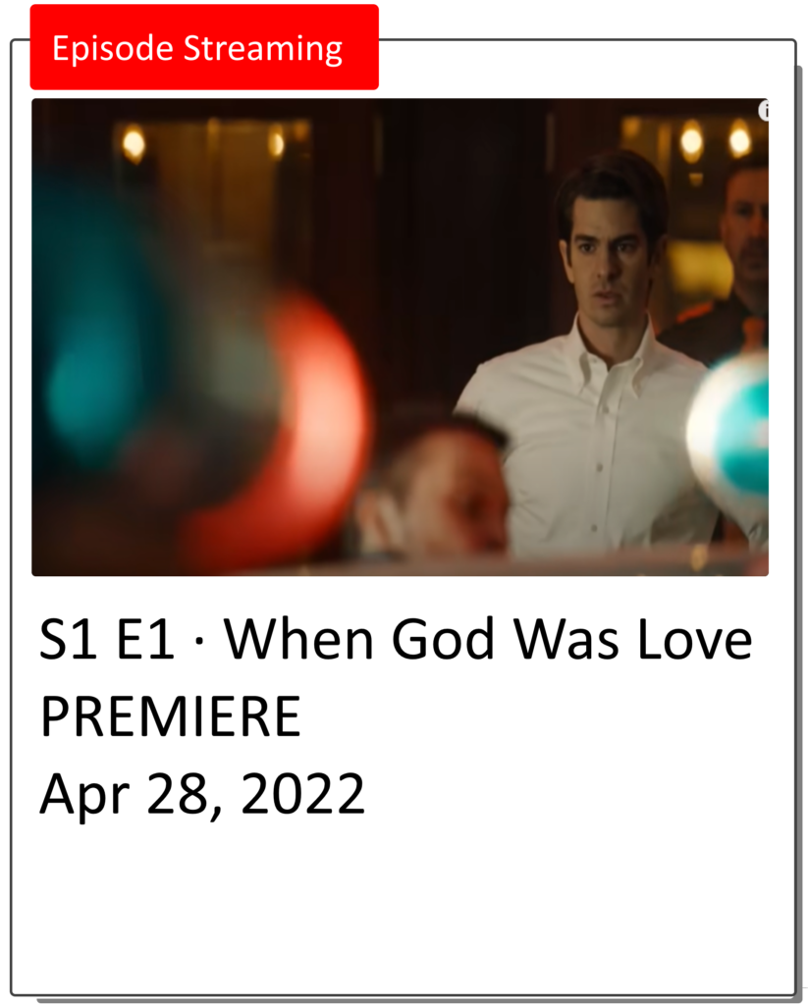Open the S1 E1 When God Was Love title
Screen dimensions: 808x1005
(396, 639)
